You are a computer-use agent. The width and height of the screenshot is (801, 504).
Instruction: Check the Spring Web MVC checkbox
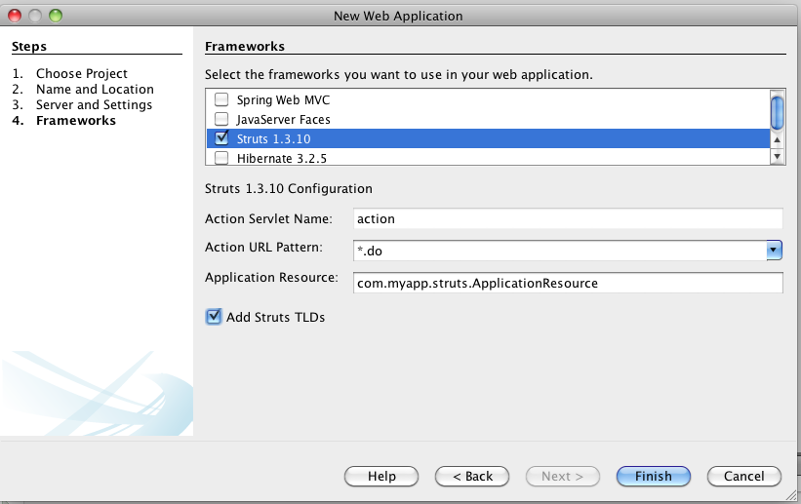[x=221, y=99]
